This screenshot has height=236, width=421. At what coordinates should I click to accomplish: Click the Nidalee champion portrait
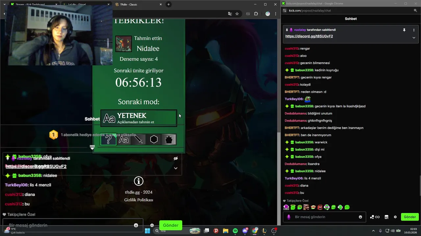click(x=124, y=44)
